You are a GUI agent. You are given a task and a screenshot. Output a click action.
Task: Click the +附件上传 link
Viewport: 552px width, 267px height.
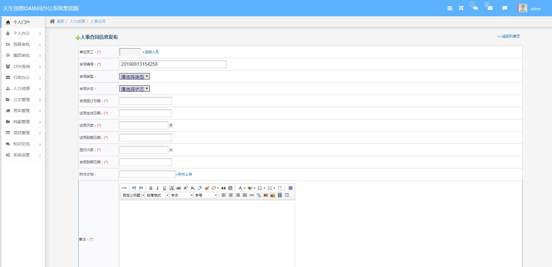[x=184, y=174]
